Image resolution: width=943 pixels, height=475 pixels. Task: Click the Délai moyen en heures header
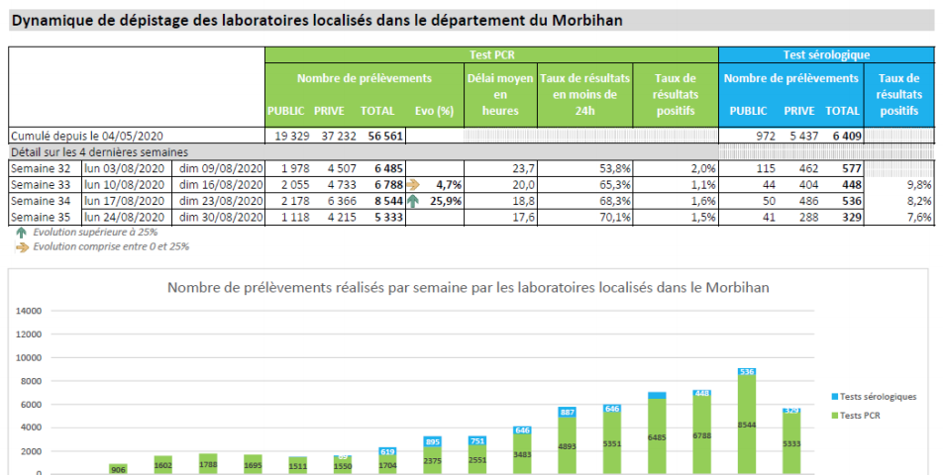500,94
